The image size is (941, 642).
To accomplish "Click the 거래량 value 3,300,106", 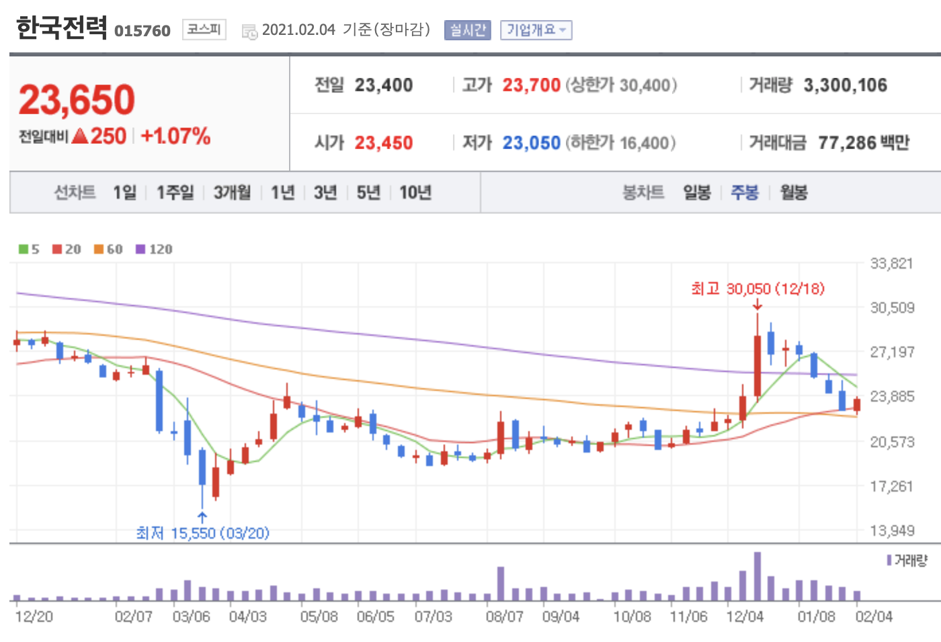I will (x=846, y=85).
